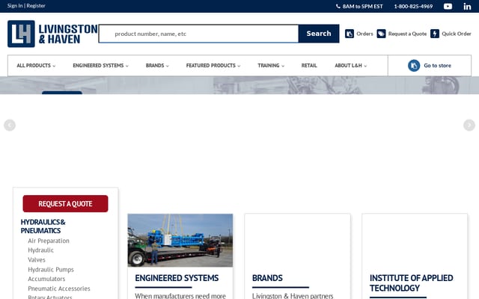Viewport: 479px width, 299px height.
Task: Open the YouTube channel icon
Action: (448, 6)
